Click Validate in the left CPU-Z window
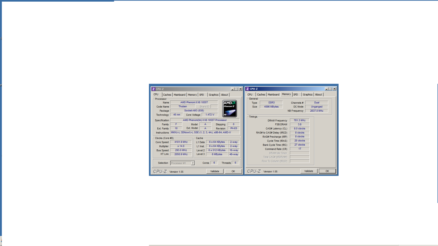This screenshot has height=246, width=438. pos(215,171)
